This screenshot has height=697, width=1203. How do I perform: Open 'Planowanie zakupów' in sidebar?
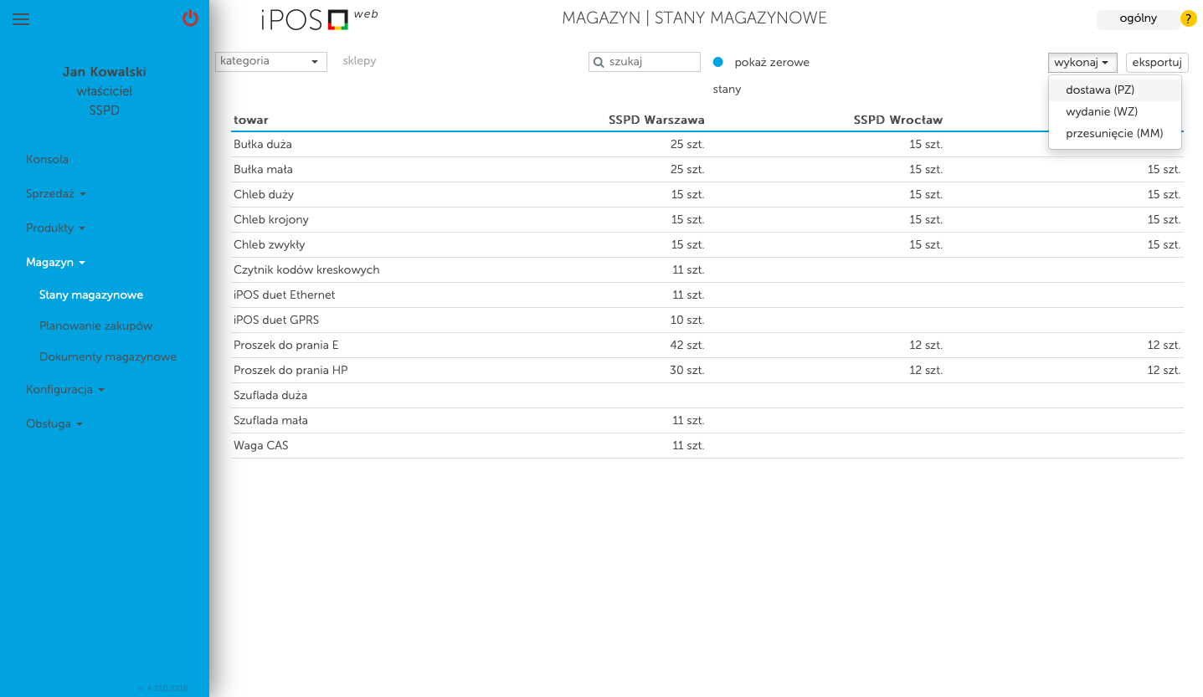(95, 325)
